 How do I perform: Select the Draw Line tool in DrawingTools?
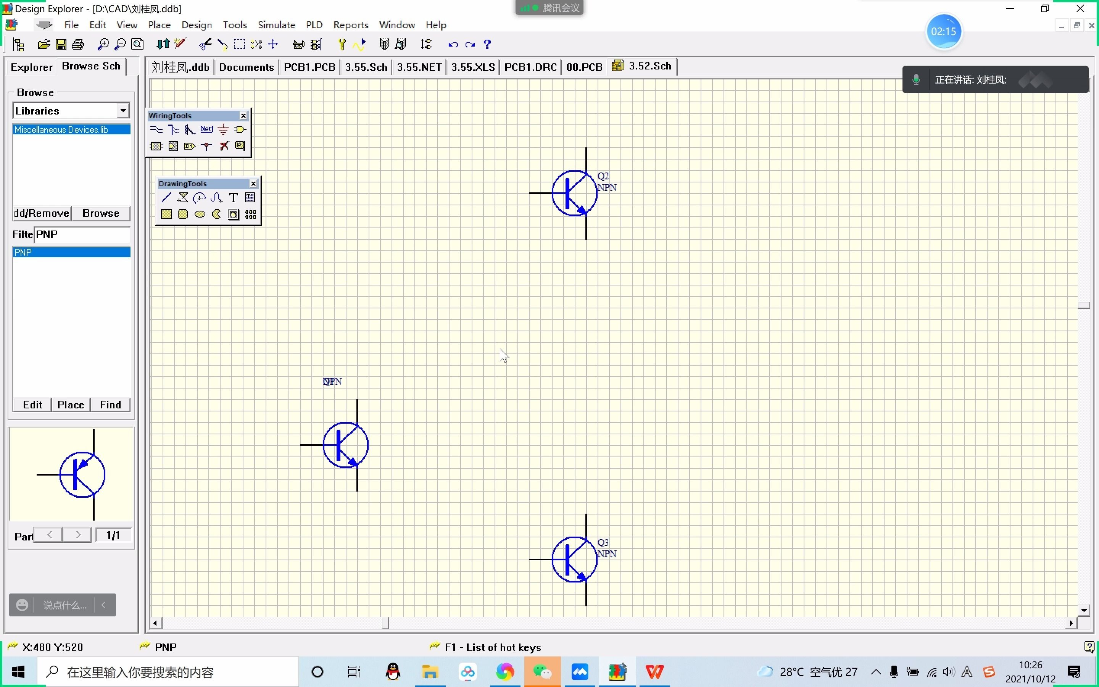click(x=166, y=198)
